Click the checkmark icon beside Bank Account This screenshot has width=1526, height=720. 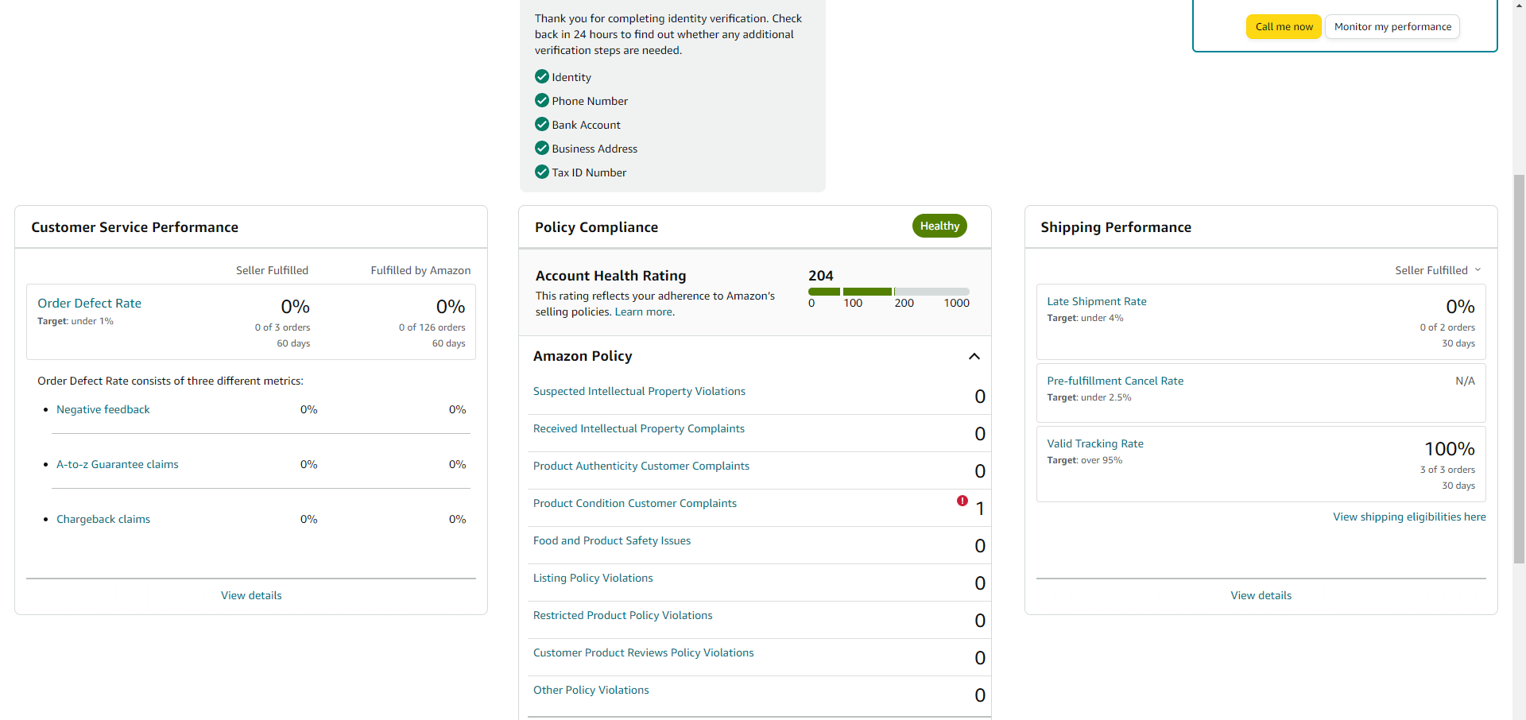click(542, 124)
